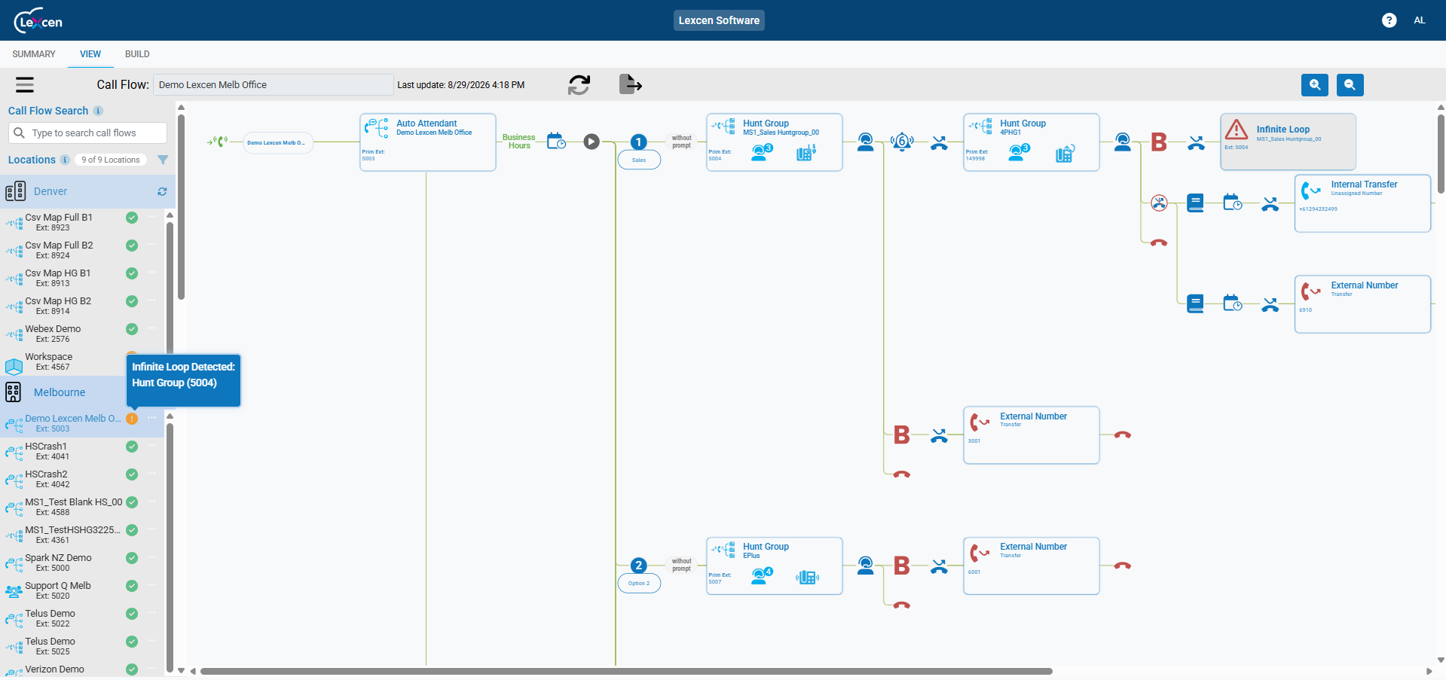Click the Call Flow Search info icon

coord(98,111)
